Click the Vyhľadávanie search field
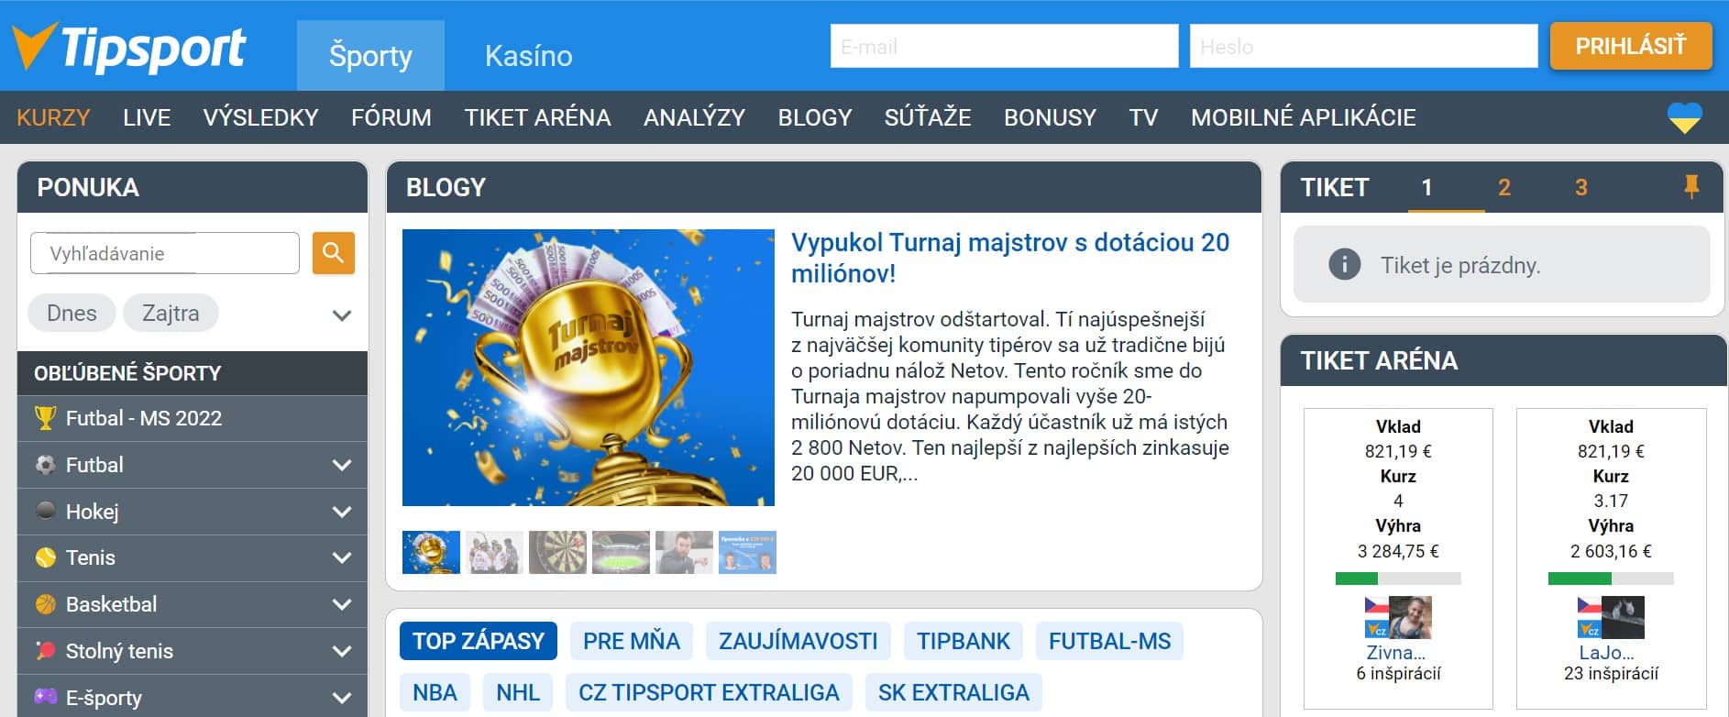The image size is (1729, 717). [165, 253]
